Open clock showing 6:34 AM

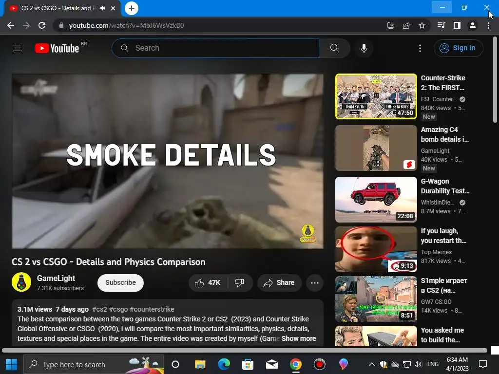point(457,364)
